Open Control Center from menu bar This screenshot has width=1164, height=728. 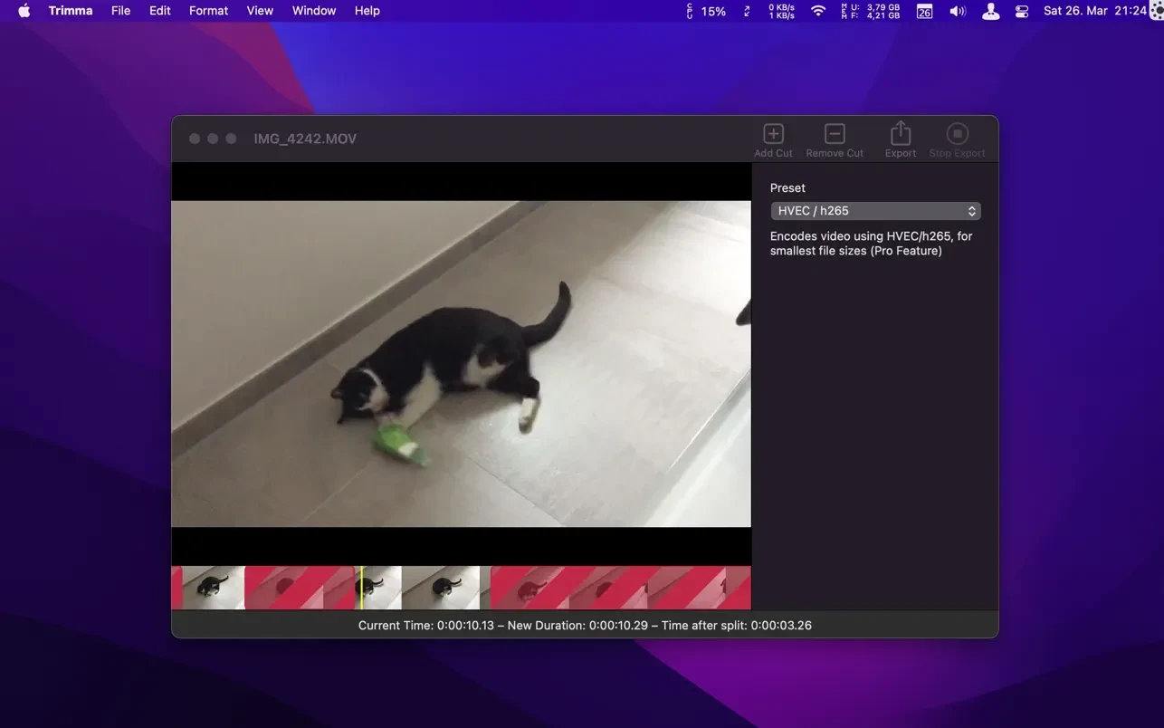[x=1022, y=11]
